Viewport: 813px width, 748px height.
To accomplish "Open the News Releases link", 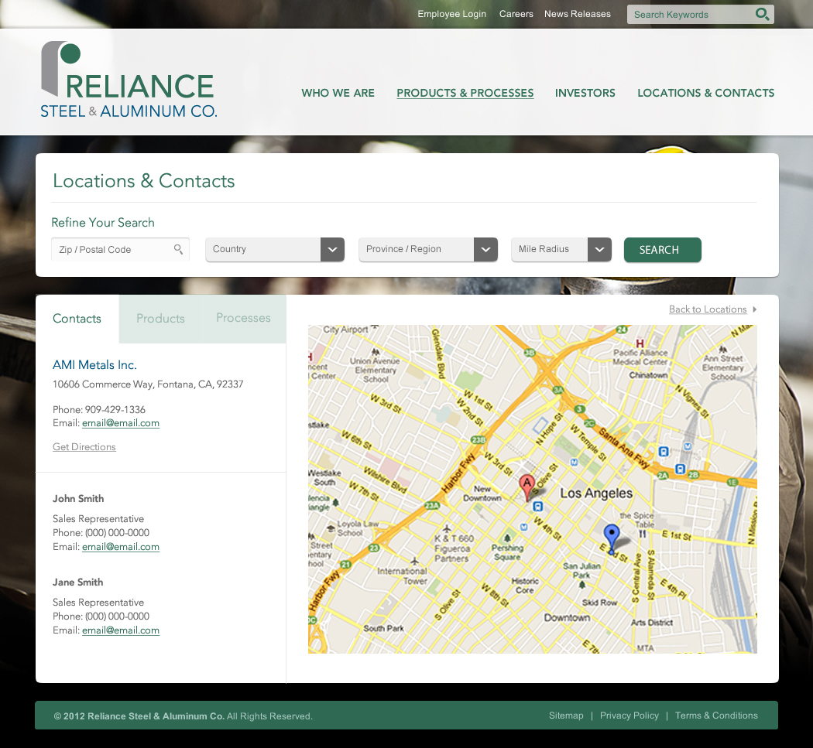I will coord(578,14).
